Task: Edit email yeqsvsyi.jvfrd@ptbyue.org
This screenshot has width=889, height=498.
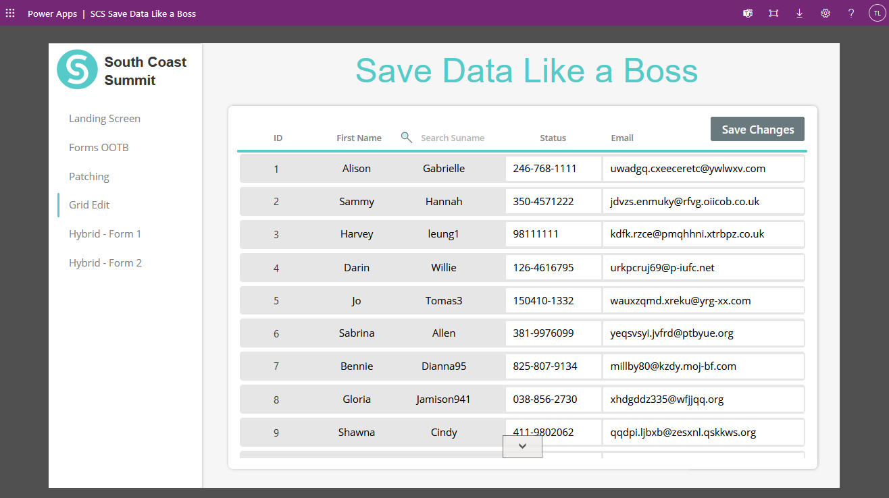Action: 703,333
